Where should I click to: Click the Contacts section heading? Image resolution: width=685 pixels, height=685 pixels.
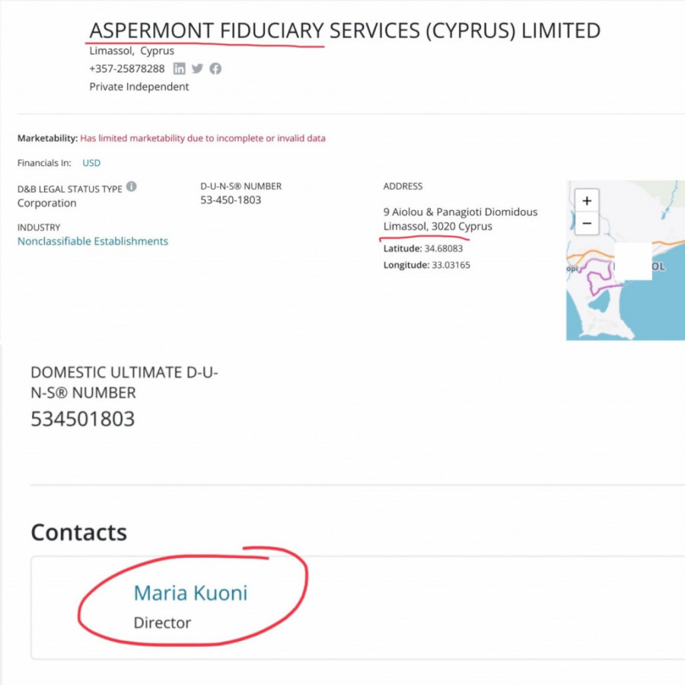click(78, 532)
